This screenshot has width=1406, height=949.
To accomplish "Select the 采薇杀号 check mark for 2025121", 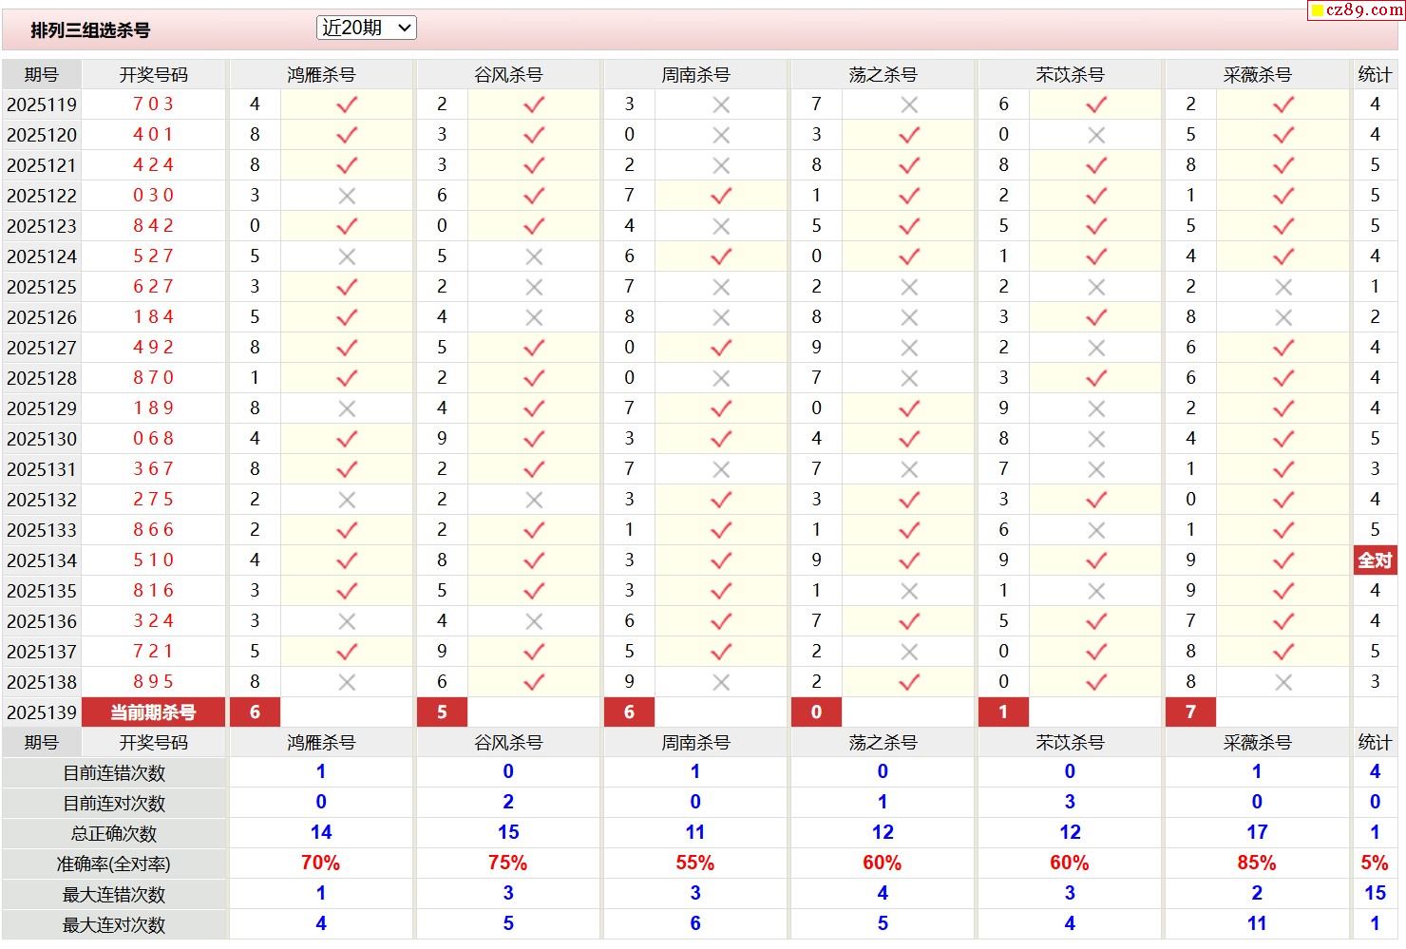I will coord(1283,165).
